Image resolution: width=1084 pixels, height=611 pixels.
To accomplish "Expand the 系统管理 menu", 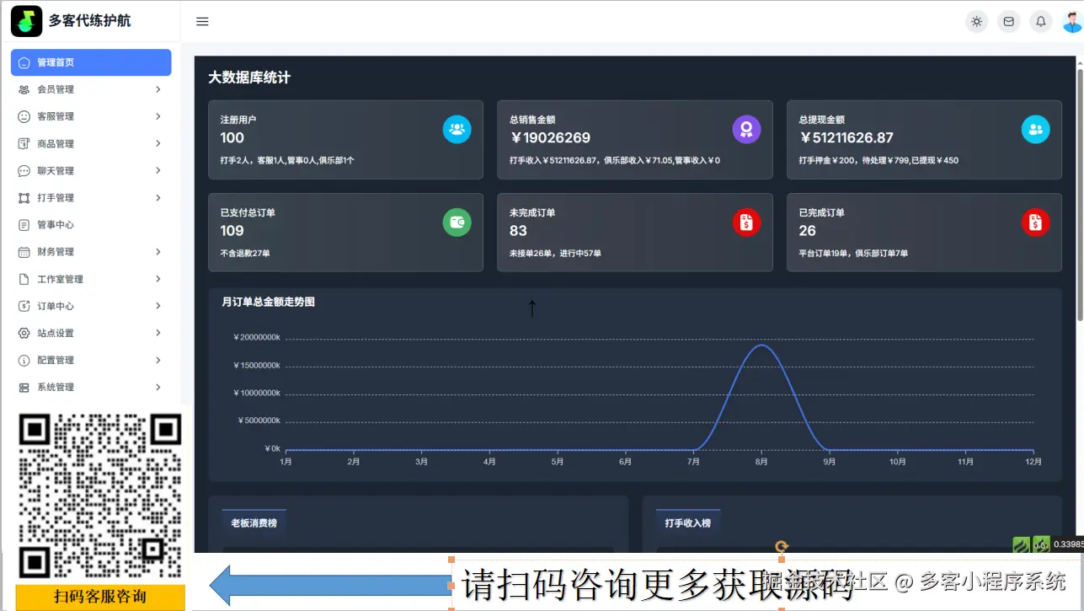I will 90,387.
